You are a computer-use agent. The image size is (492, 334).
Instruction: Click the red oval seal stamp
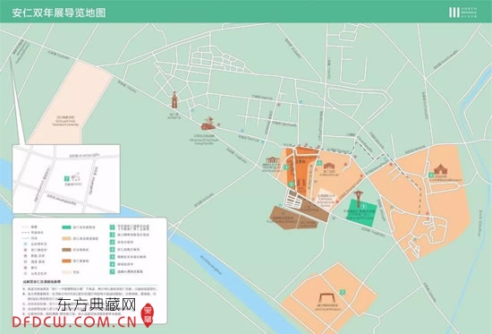pos(148,315)
